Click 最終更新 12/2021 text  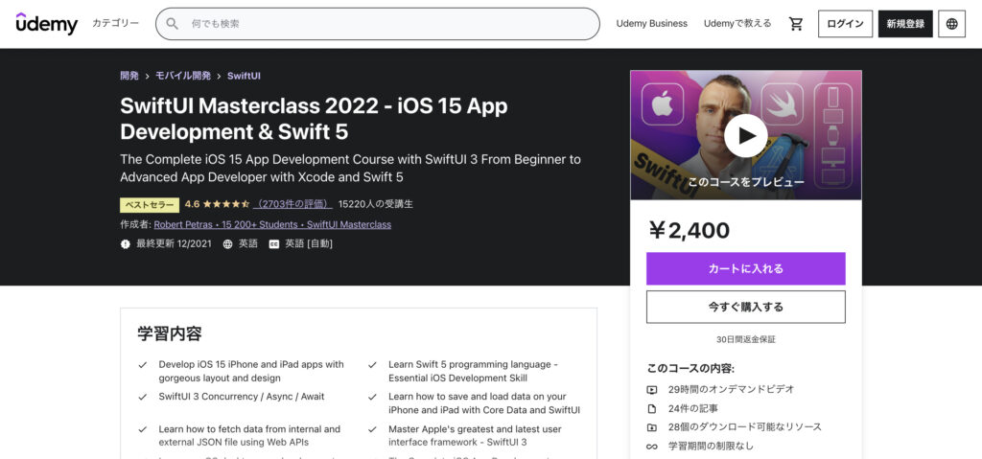[x=174, y=244]
